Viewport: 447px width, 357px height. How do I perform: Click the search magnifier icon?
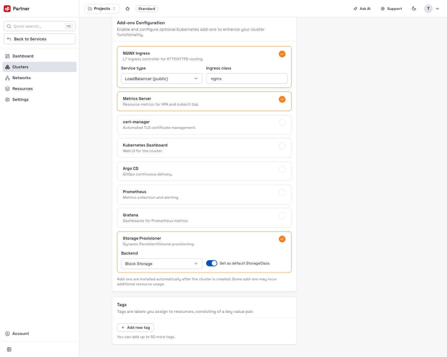9,26
